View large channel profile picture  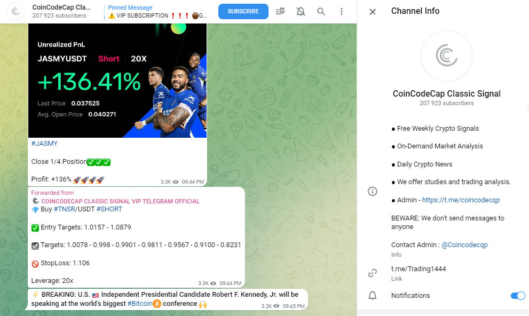[x=446, y=56]
